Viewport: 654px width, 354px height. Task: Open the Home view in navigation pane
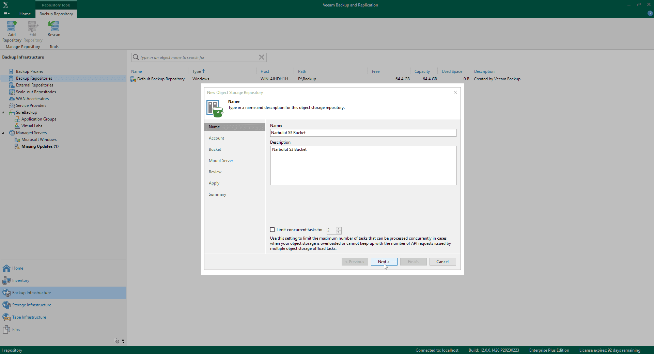coord(18,268)
